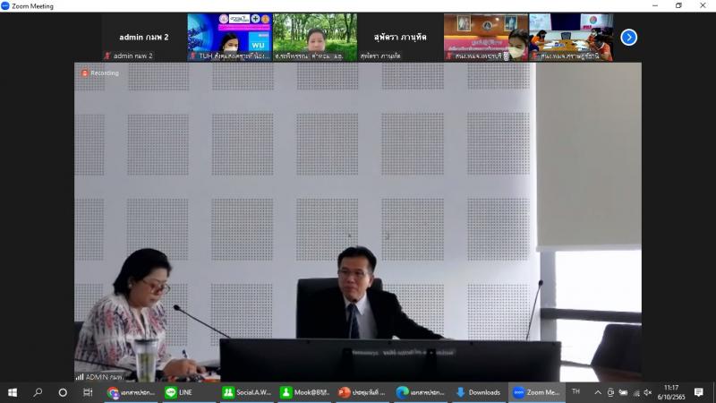Open Downloads folder from taskbar
This screenshot has width=716, height=403.
pyautogui.click(x=479, y=392)
